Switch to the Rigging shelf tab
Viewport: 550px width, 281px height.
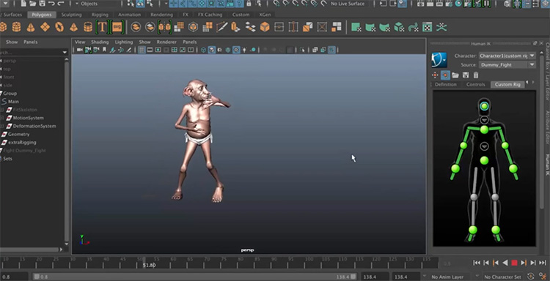coord(100,15)
